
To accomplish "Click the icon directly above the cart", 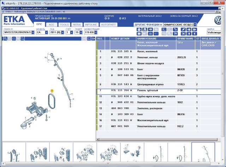I will [175, 30].
